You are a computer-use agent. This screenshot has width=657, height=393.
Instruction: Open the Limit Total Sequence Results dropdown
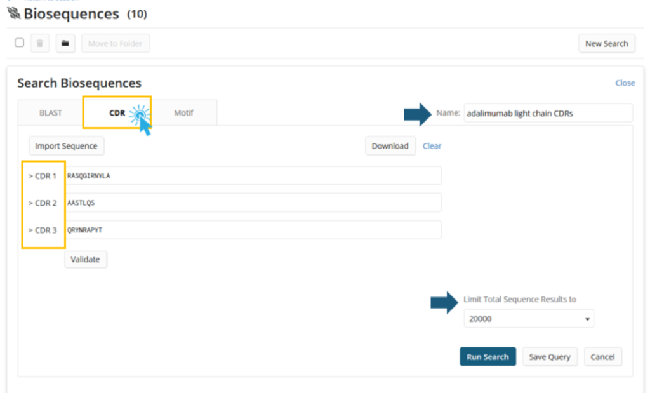click(x=528, y=319)
